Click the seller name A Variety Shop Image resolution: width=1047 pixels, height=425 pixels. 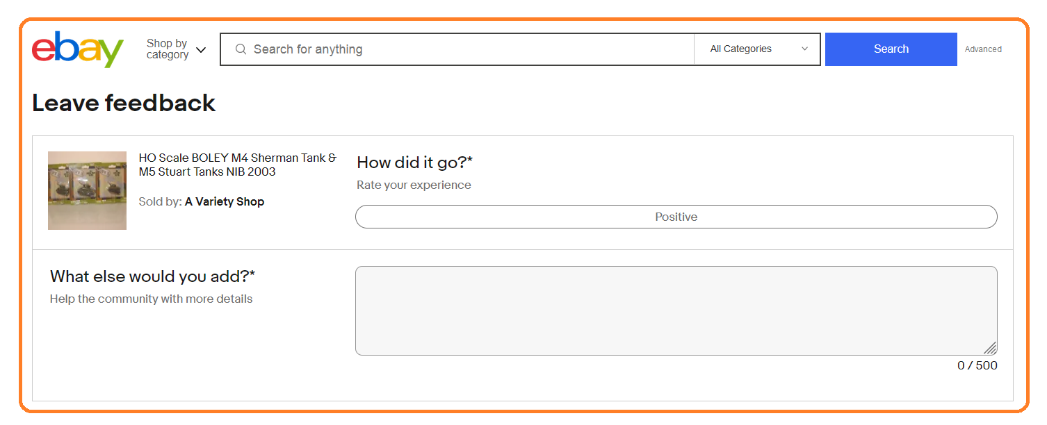225,201
